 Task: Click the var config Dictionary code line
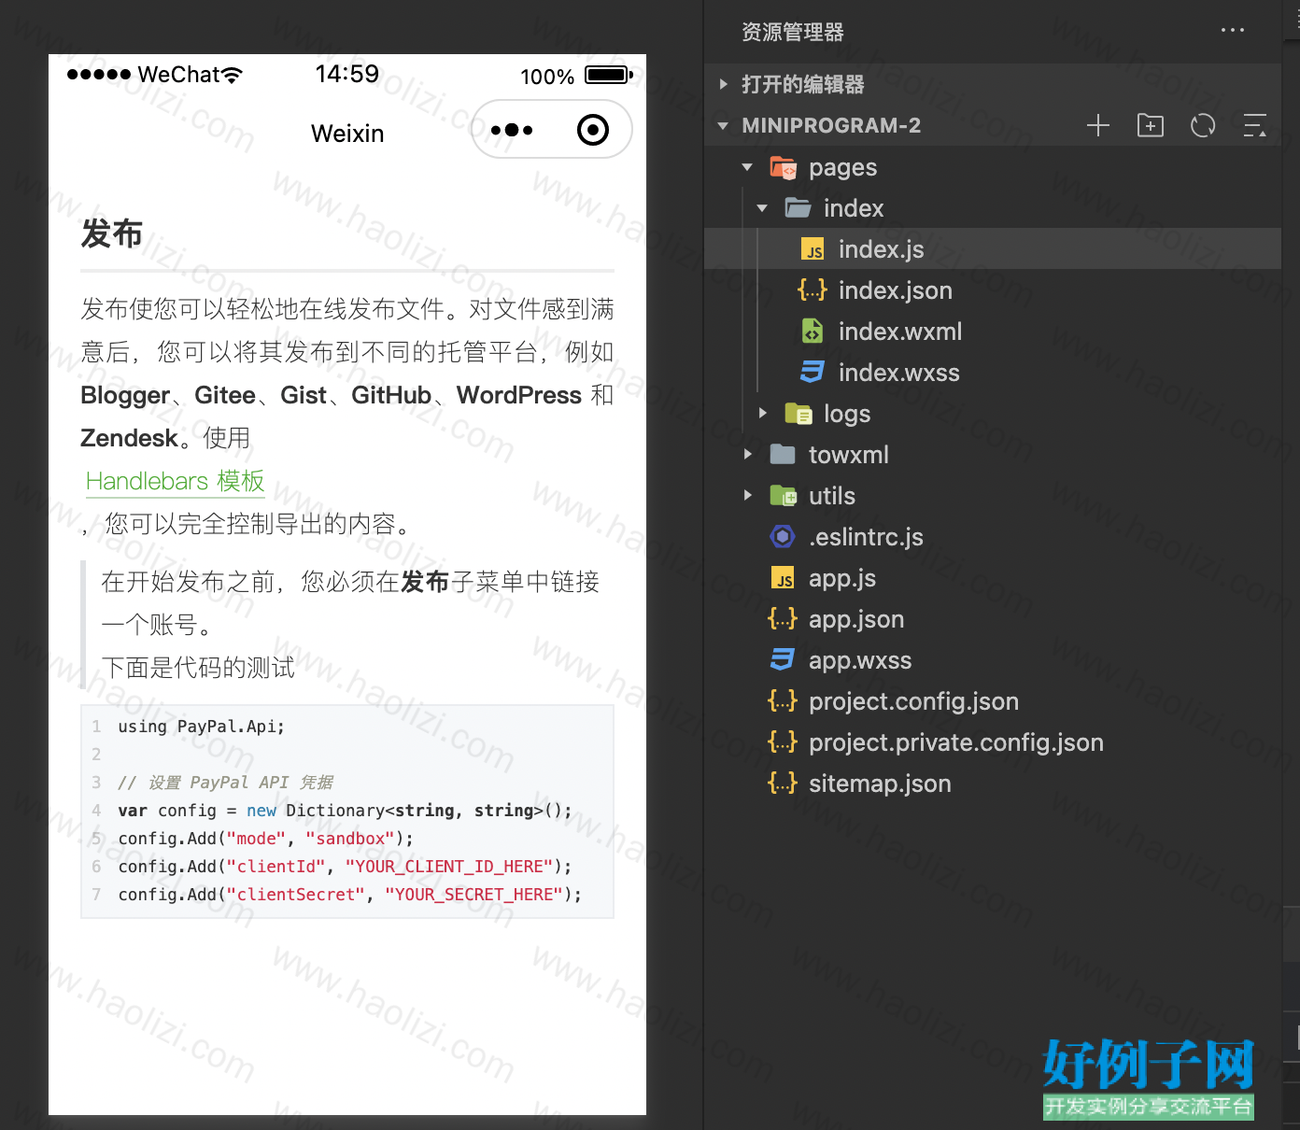click(345, 811)
